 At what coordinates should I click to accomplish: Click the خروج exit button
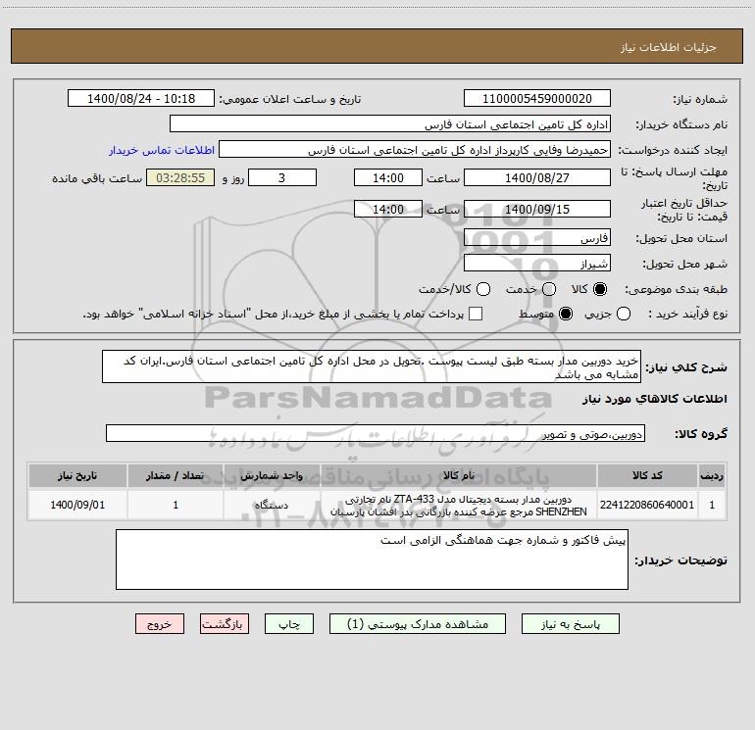click(160, 624)
